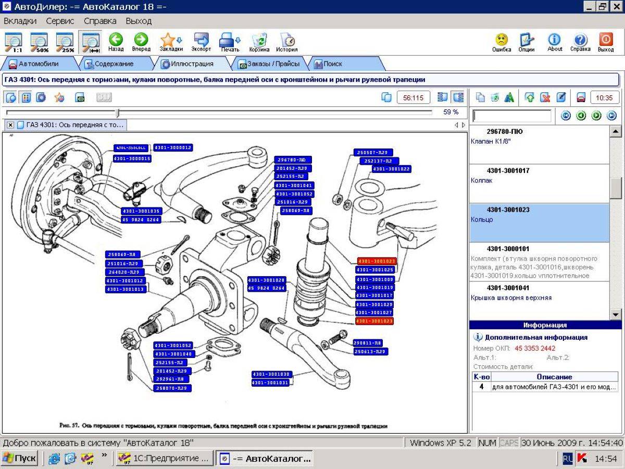The width and height of the screenshot is (625, 469).
Task: Click the Назад green arrow
Action: [x=116, y=42]
